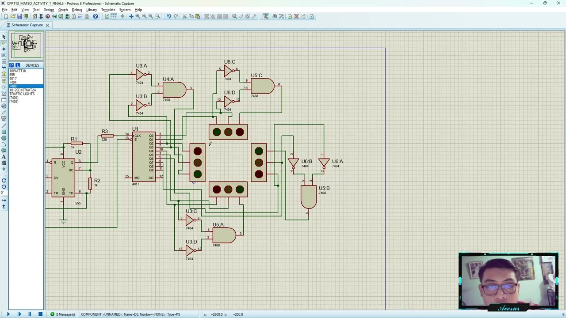Click the Redraw display icon
The height and width of the screenshot is (318, 566).
point(107,16)
